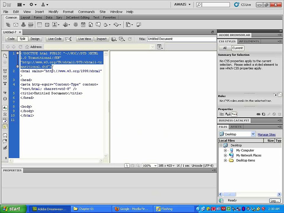Screen dimensions: 284x213
Task: Insert a Server-Side Include
Action: tap(91, 25)
